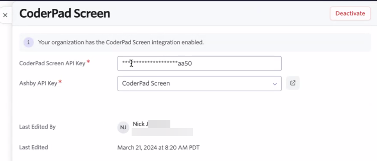
Task: Expand the Ashby API Key chevron arrow
Action: tap(274, 83)
